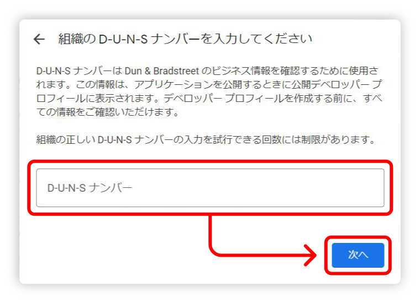Click the Dun & Bradstreet text in description
The image size is (420, 303).
tap(162, 71)
